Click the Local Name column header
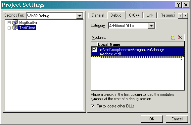This screenshot has height=125, width=191. tap(141, 44)
